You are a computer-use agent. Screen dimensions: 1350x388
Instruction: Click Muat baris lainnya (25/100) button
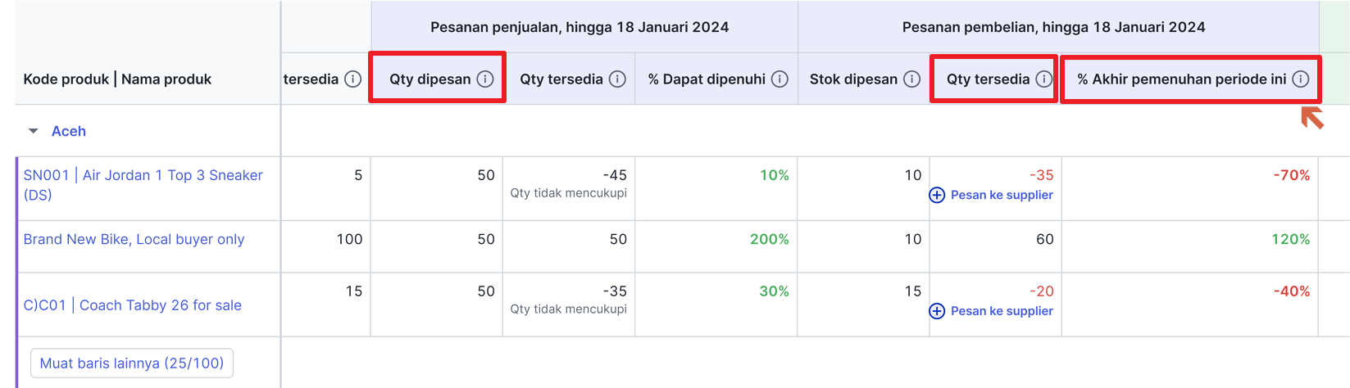pyautogui.click(x=132, y=363)
